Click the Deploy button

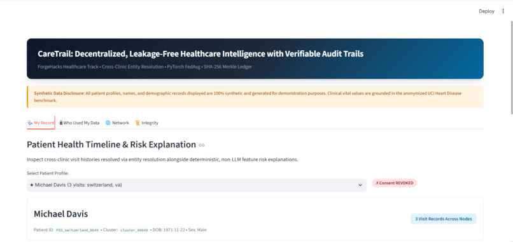486,11
